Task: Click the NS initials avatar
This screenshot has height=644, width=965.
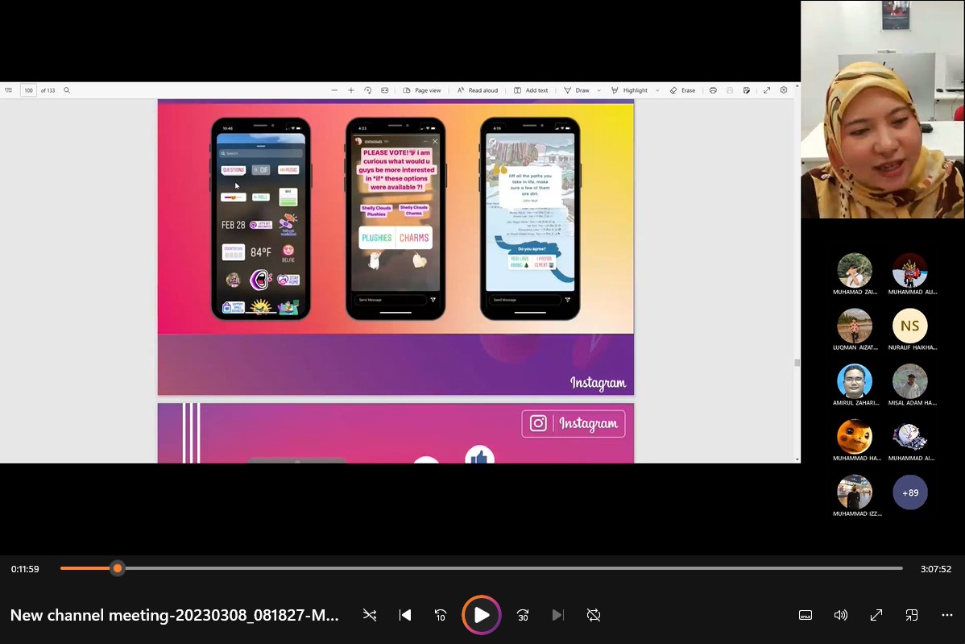Action: pyautogui.click(x=910, y=325)
